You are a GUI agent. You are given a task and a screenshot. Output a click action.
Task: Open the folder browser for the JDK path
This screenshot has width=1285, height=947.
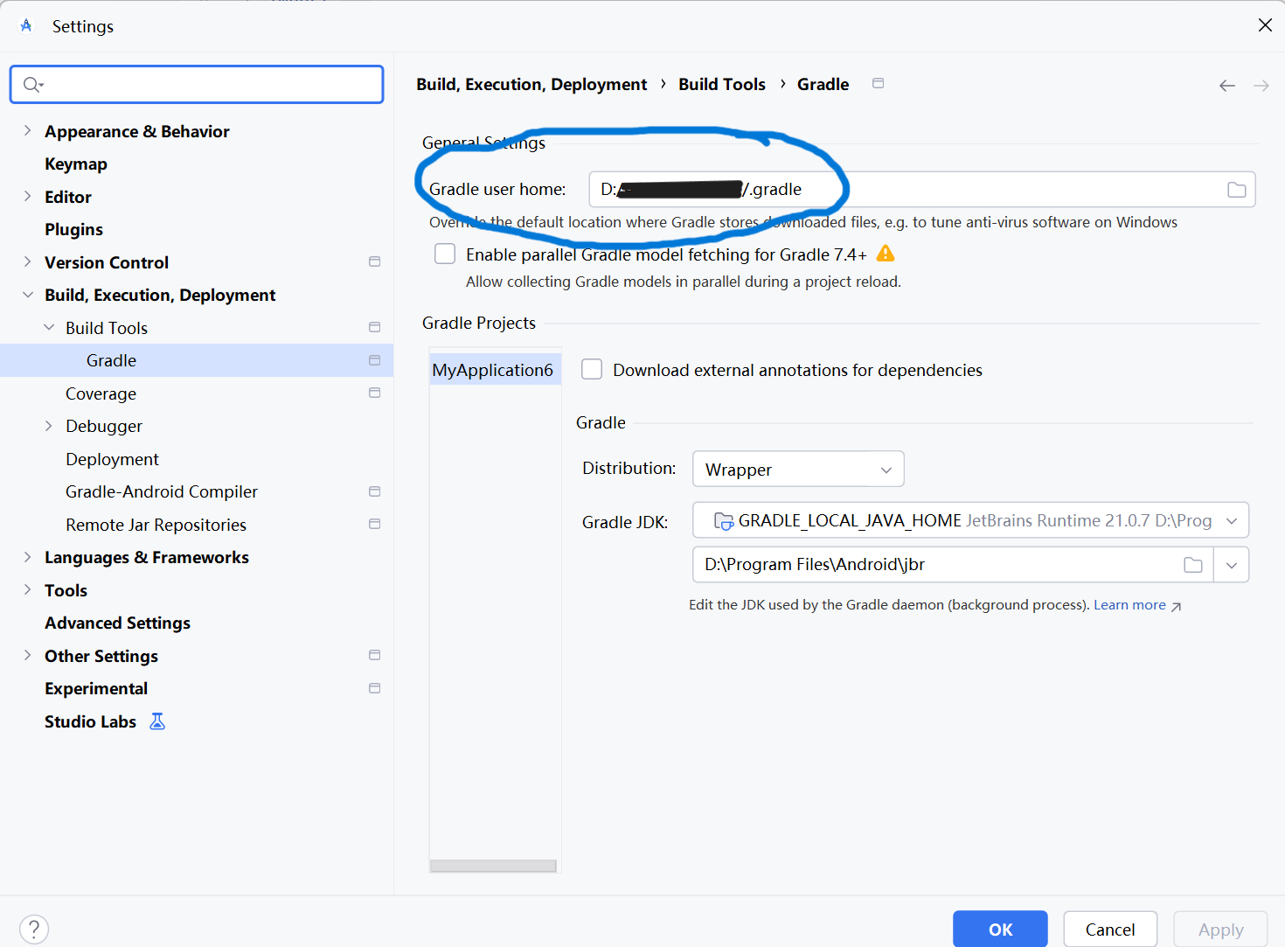coord(1192,564)
